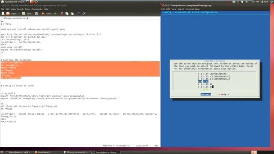The width and height of the screenshot is (274, 154).
Task: Open gedit File menu
Action: [3, 9]
